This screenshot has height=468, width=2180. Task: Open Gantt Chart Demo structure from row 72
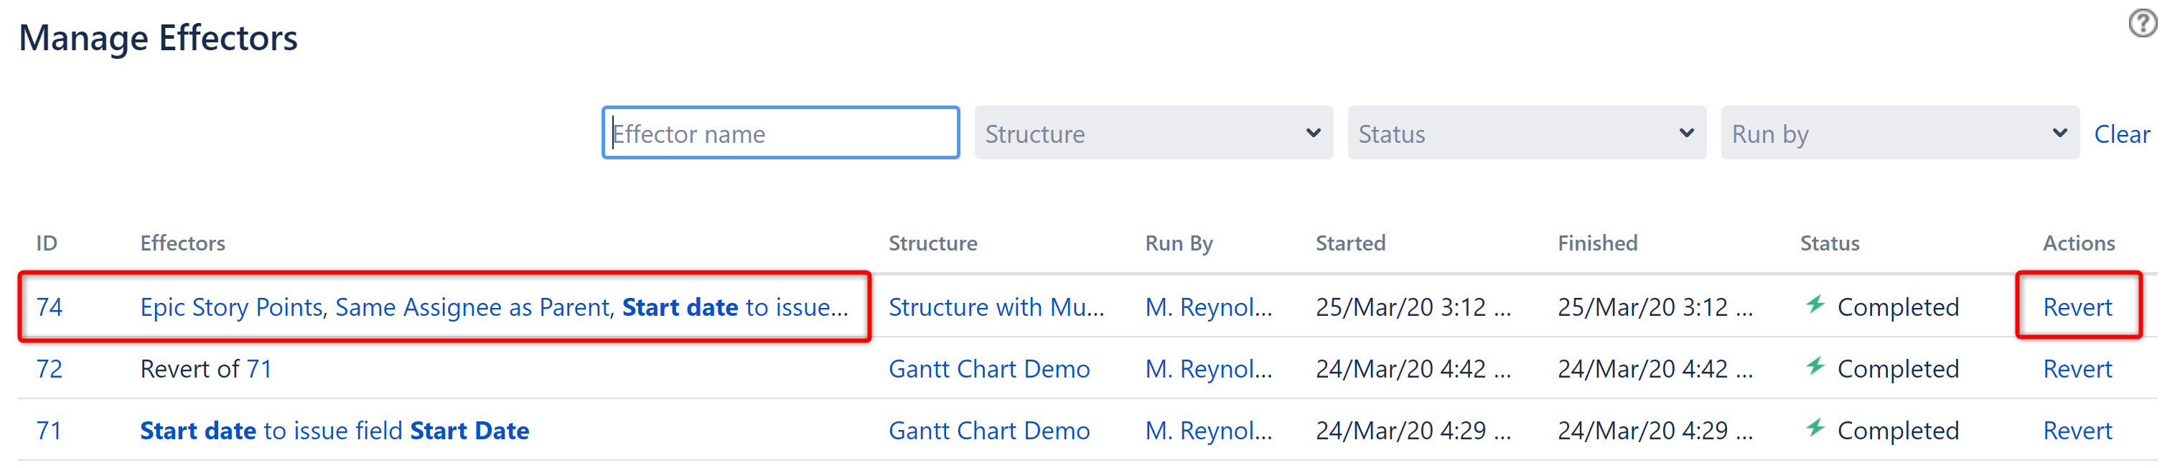pos(989,368)
